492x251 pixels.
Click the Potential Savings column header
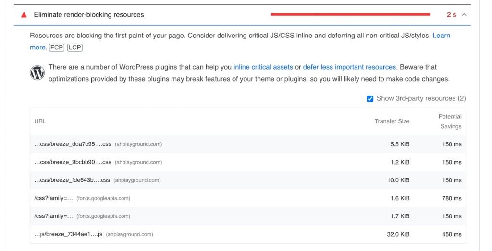[x=450, y=121]
